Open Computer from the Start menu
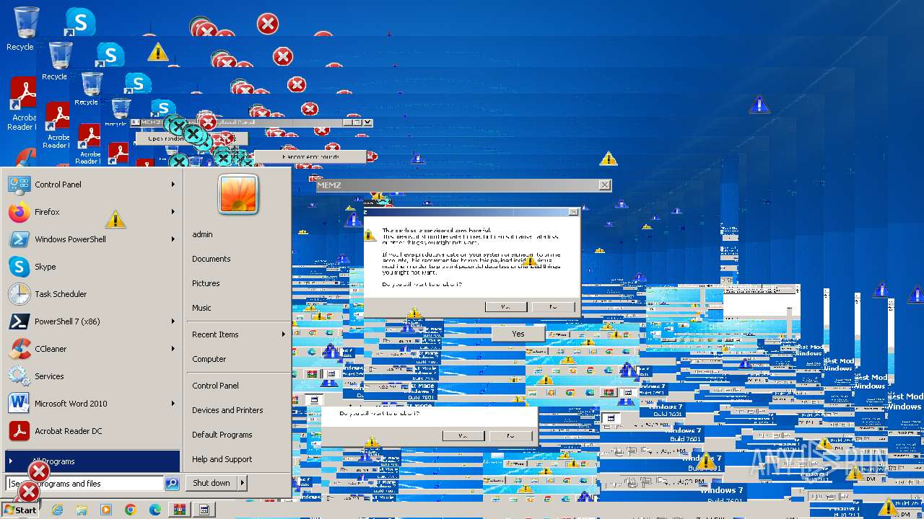 pyautogui.click(x=209, y=359)
